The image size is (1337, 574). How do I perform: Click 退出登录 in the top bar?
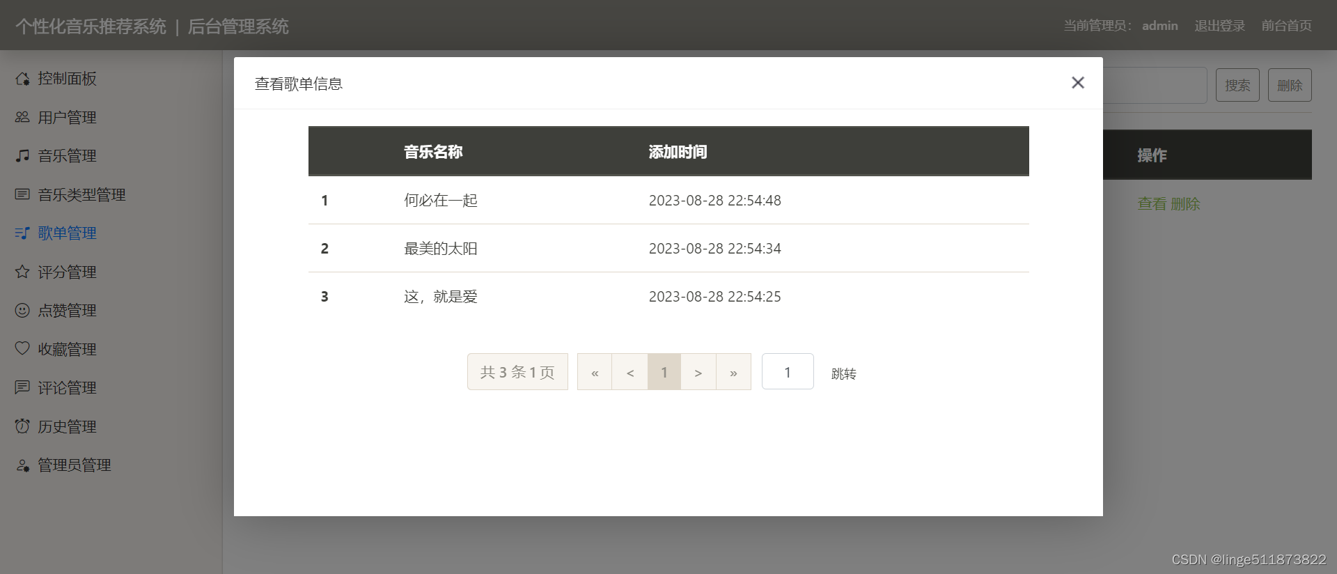(1220, 26)
